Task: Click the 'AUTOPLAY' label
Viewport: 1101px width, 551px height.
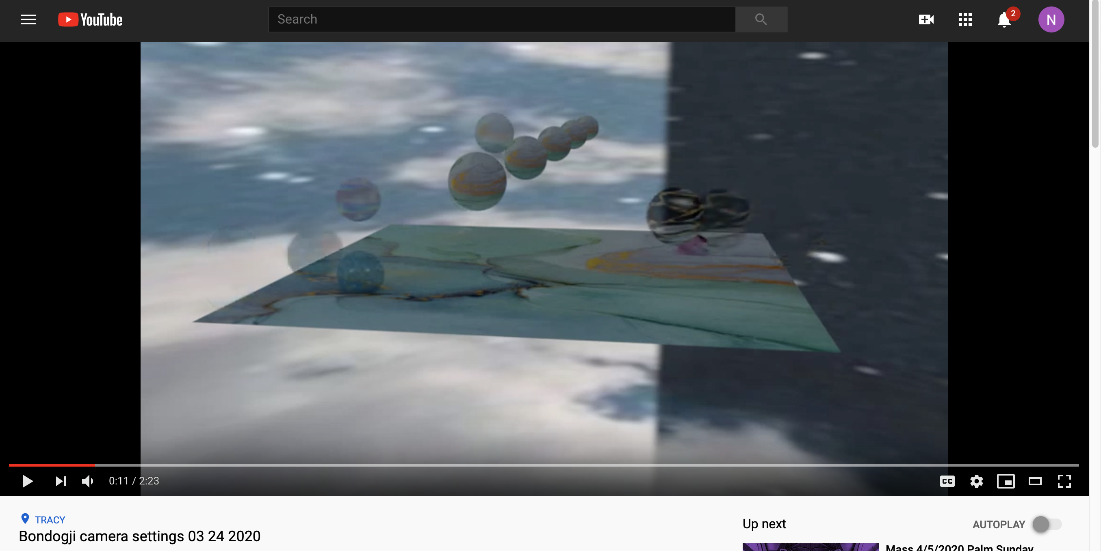Action: (x=999, y=525)
